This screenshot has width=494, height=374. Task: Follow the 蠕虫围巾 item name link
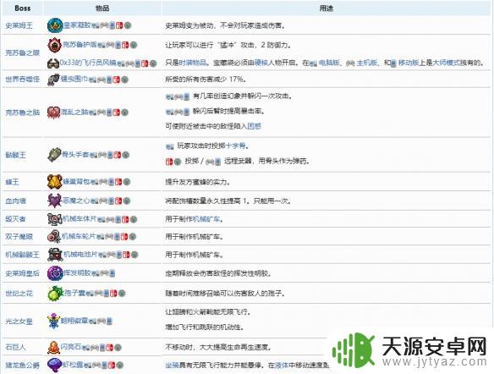(74, 79)
